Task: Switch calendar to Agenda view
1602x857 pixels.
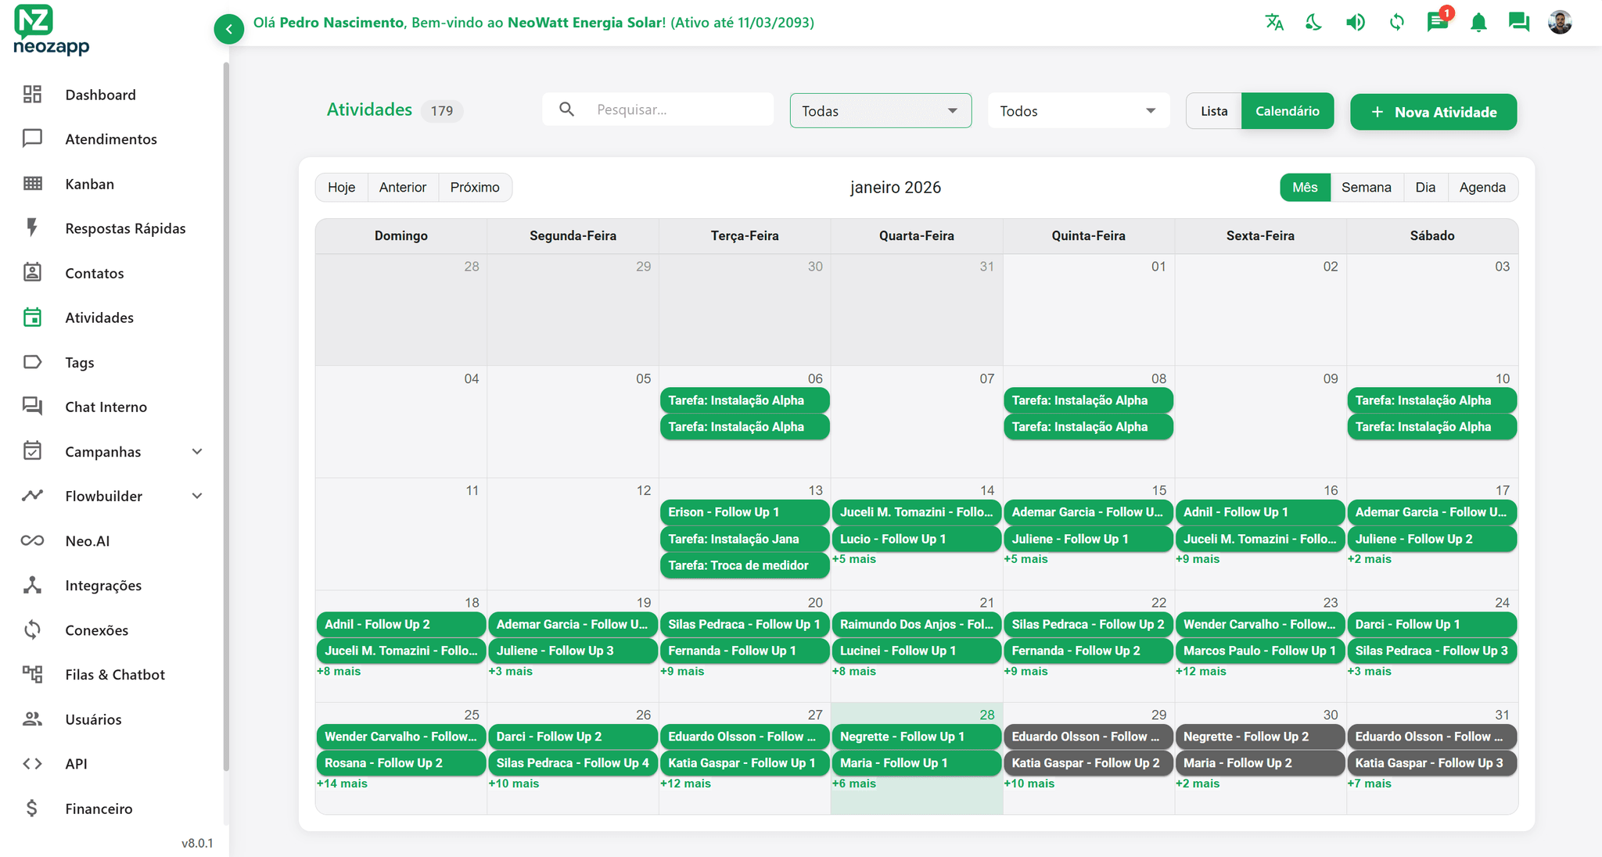Action: coord(1482,188)
